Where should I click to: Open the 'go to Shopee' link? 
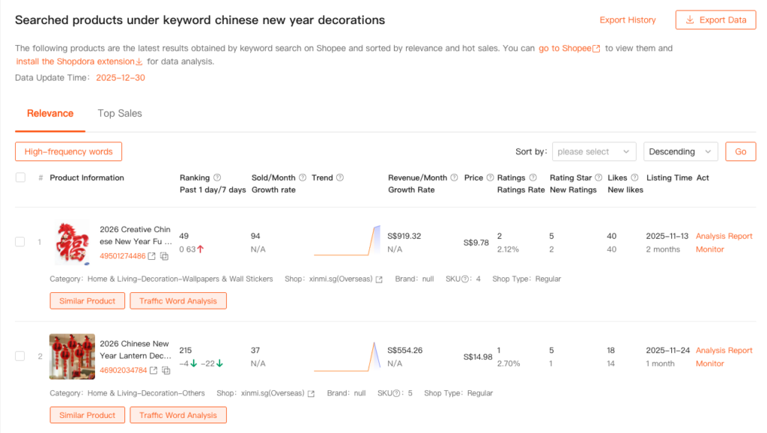click(x=569, y=49)
